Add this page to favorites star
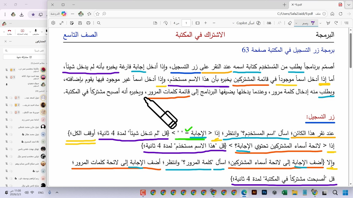Screen dimensions: 353x198 pos(97,14)
